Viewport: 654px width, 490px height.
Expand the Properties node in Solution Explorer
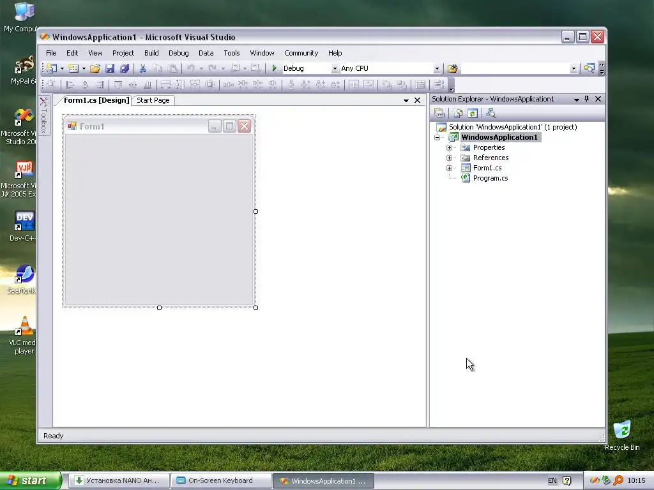[449, 147]
